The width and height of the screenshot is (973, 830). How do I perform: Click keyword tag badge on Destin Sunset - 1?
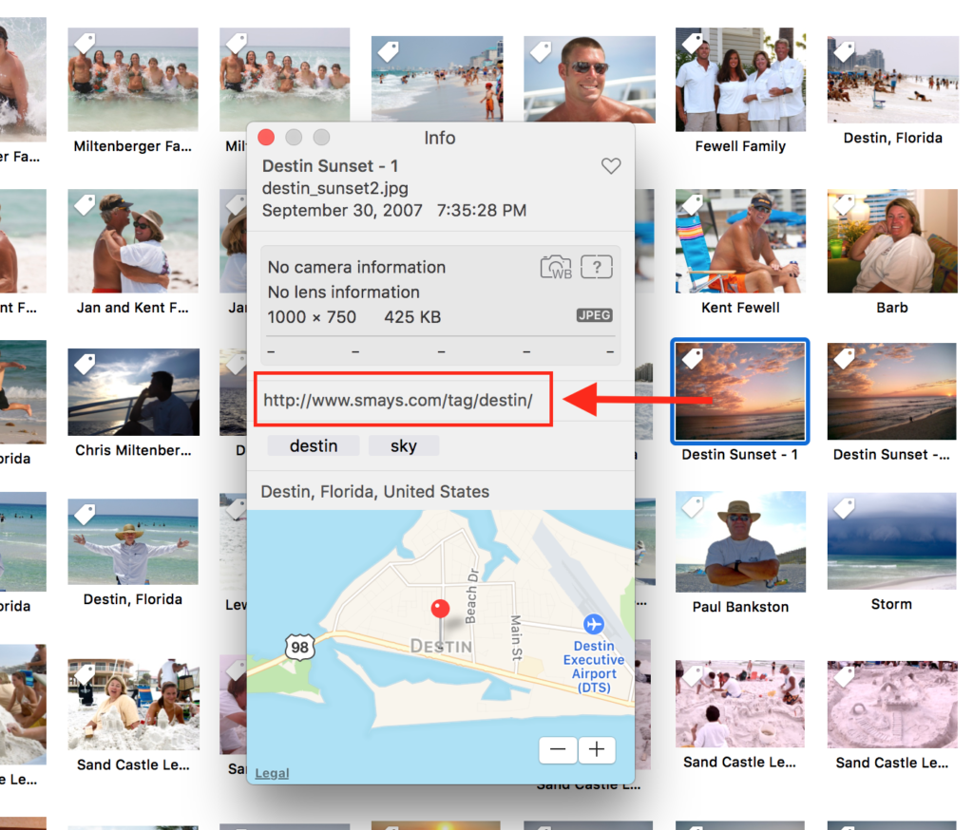tap(693, 357)
